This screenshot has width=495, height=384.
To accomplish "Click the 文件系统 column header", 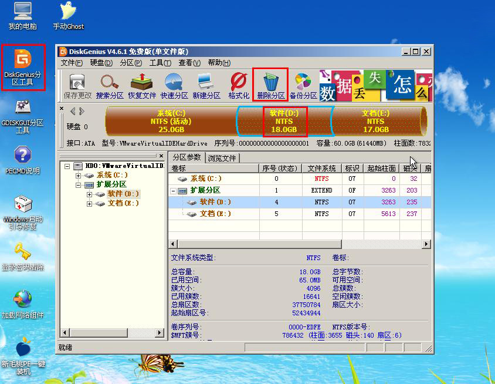I will click(x=322, y=169).
